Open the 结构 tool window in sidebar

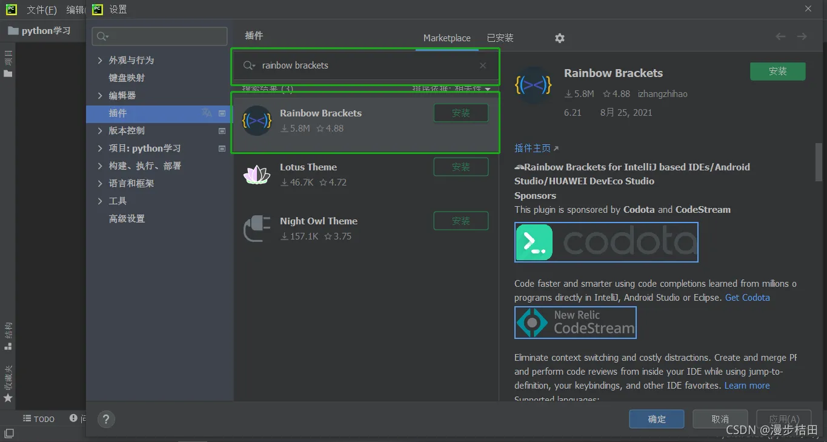click(8, 337)
